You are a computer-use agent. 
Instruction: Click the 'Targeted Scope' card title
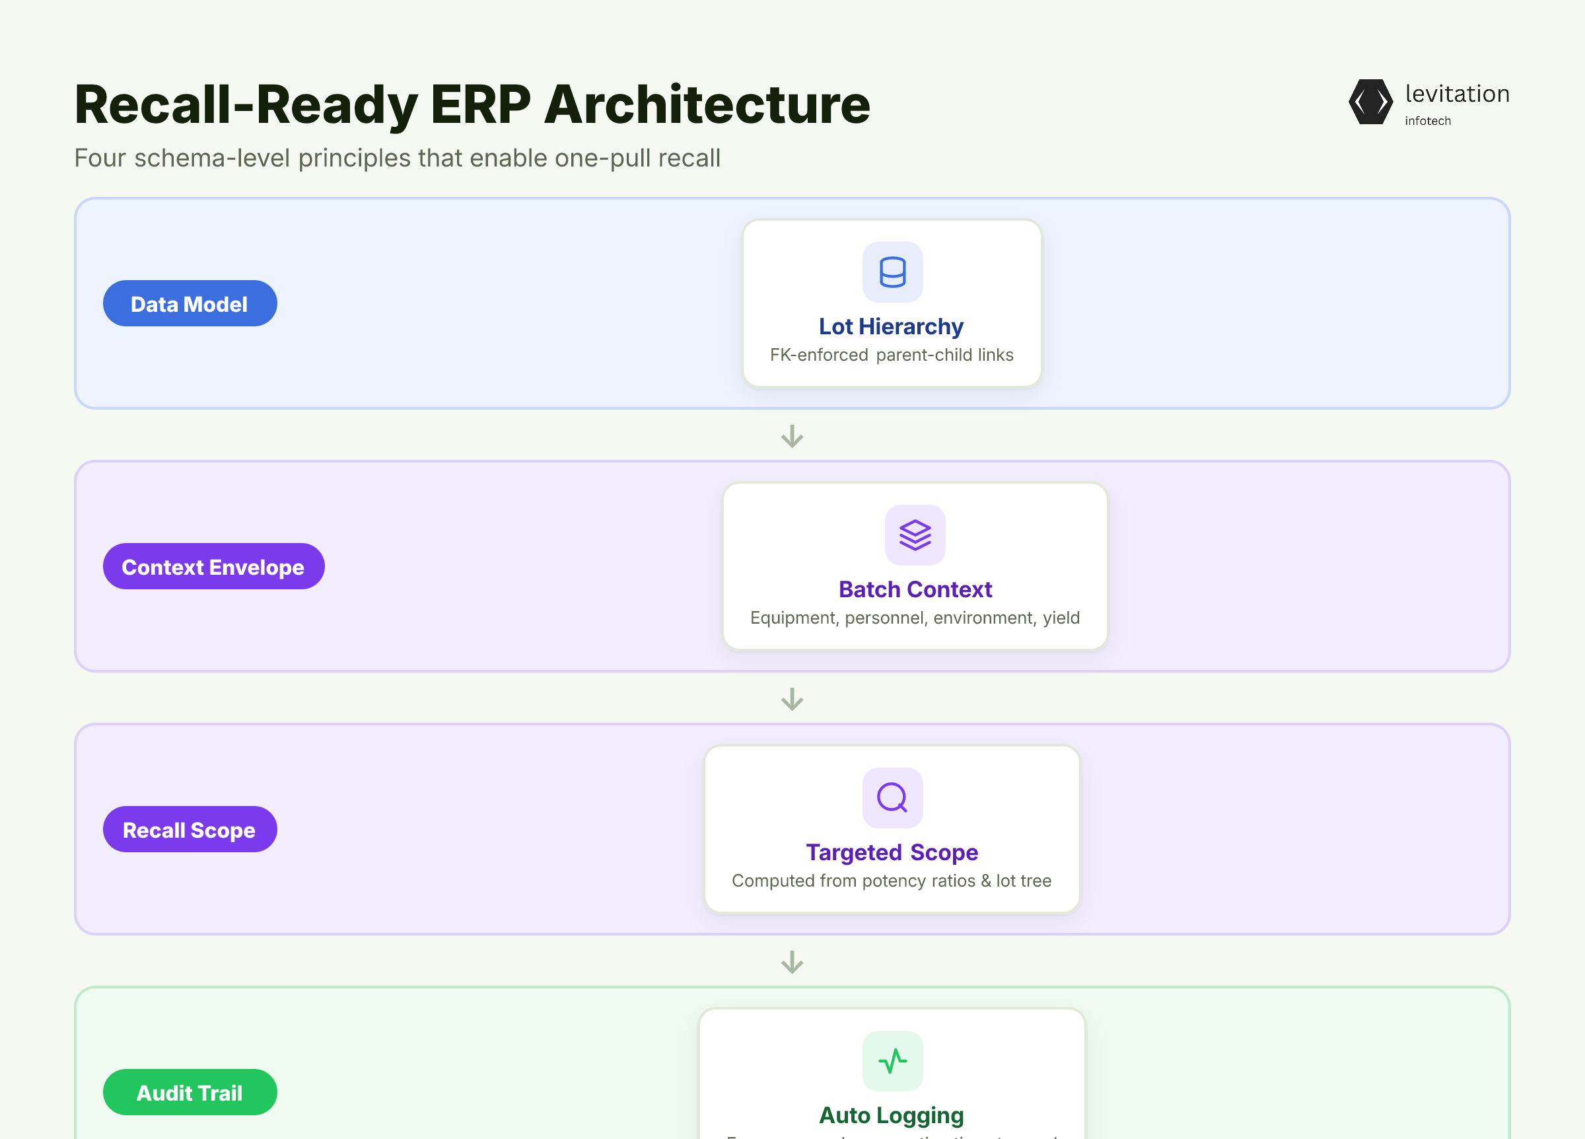tap(892, 852)
